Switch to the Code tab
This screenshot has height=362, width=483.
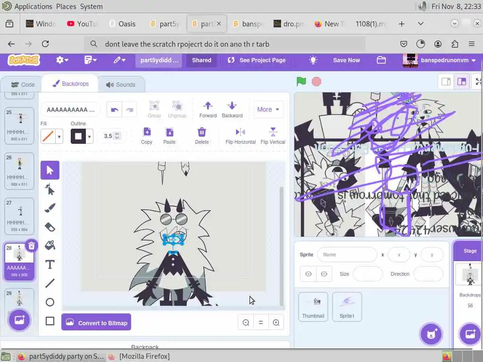click(22, 85)
